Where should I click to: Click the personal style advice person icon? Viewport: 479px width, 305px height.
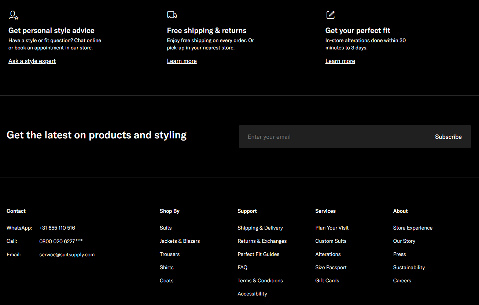pos(14,15)
